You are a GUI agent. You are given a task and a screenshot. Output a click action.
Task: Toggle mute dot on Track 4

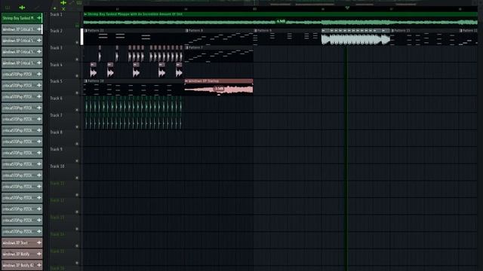click(x=77, y=76)
